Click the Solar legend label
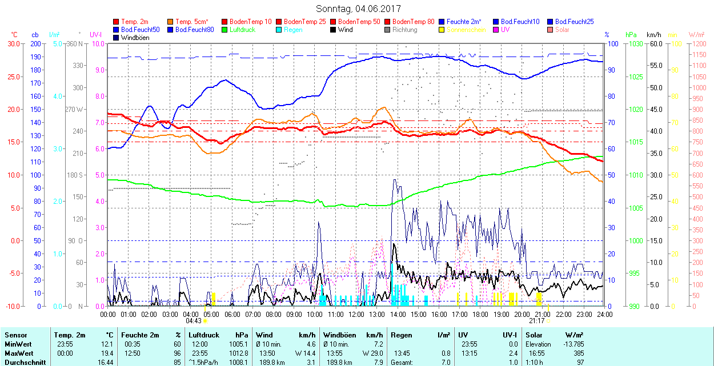 [562, 30]
